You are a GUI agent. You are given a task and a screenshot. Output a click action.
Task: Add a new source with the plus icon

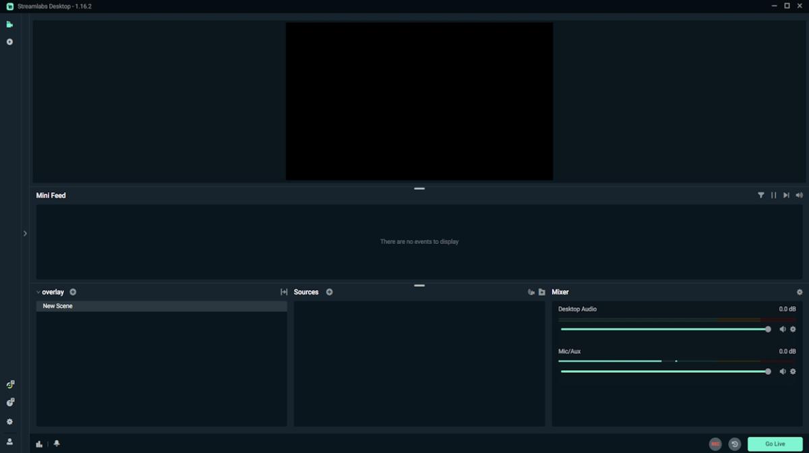click(x=329, y=292)
